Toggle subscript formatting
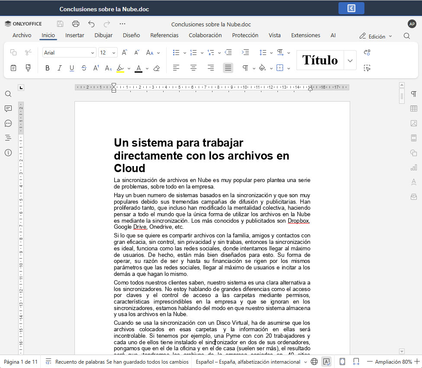422x368 pixels. [x=108, y=68]
